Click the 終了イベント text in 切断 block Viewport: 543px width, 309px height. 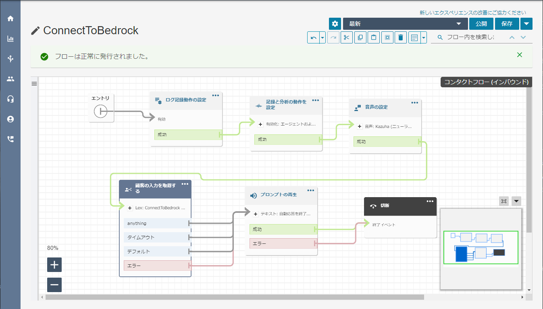384,225
